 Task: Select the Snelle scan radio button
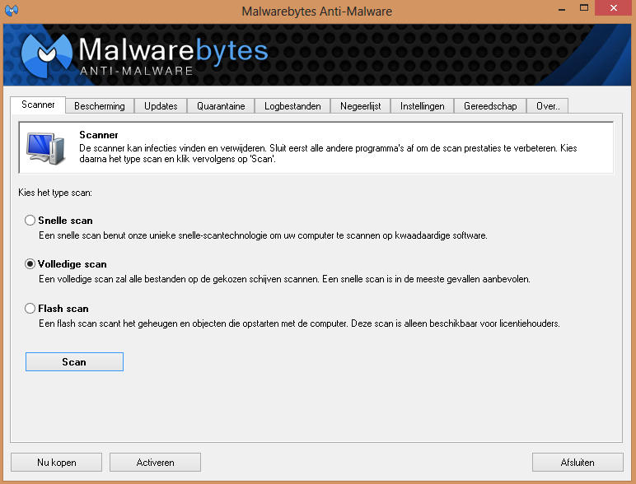(x=30, y=220)
